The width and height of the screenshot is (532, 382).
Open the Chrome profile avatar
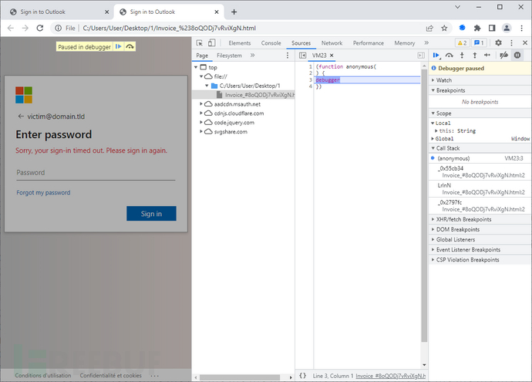(x=507, y=29)
